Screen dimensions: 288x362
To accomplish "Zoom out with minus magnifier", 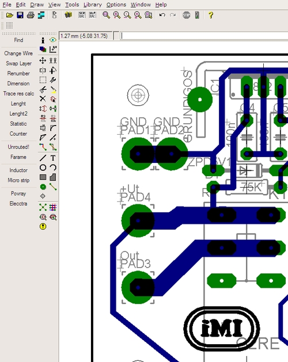I will (x=127, y=15).
